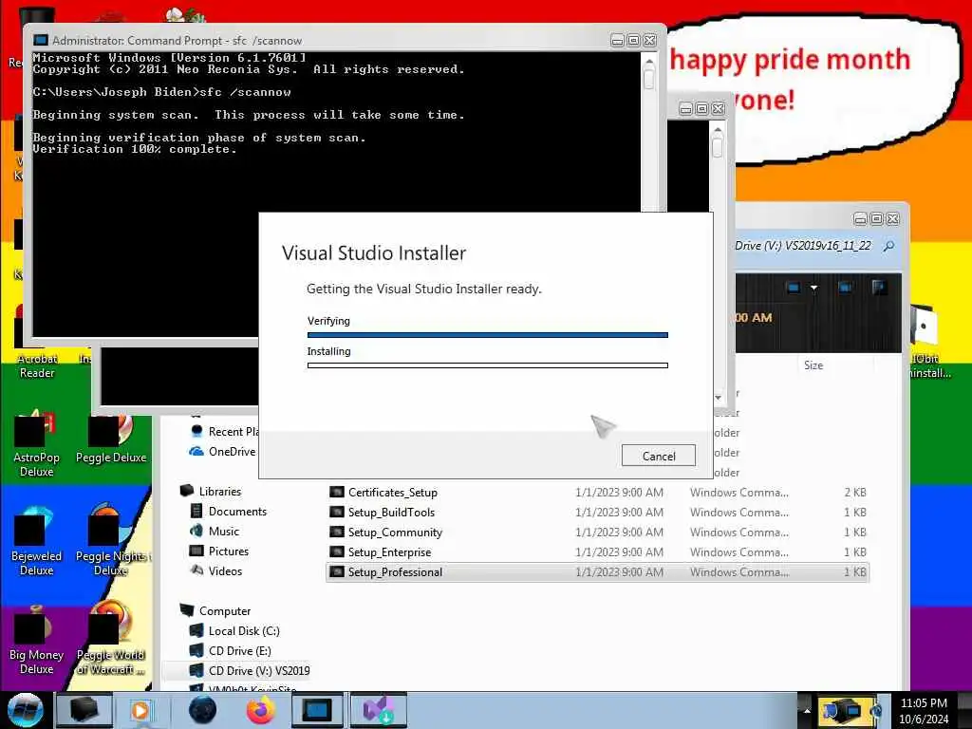
Task: Open the dark globe browser taskbar icon
Action: click(x=202, y=710)
